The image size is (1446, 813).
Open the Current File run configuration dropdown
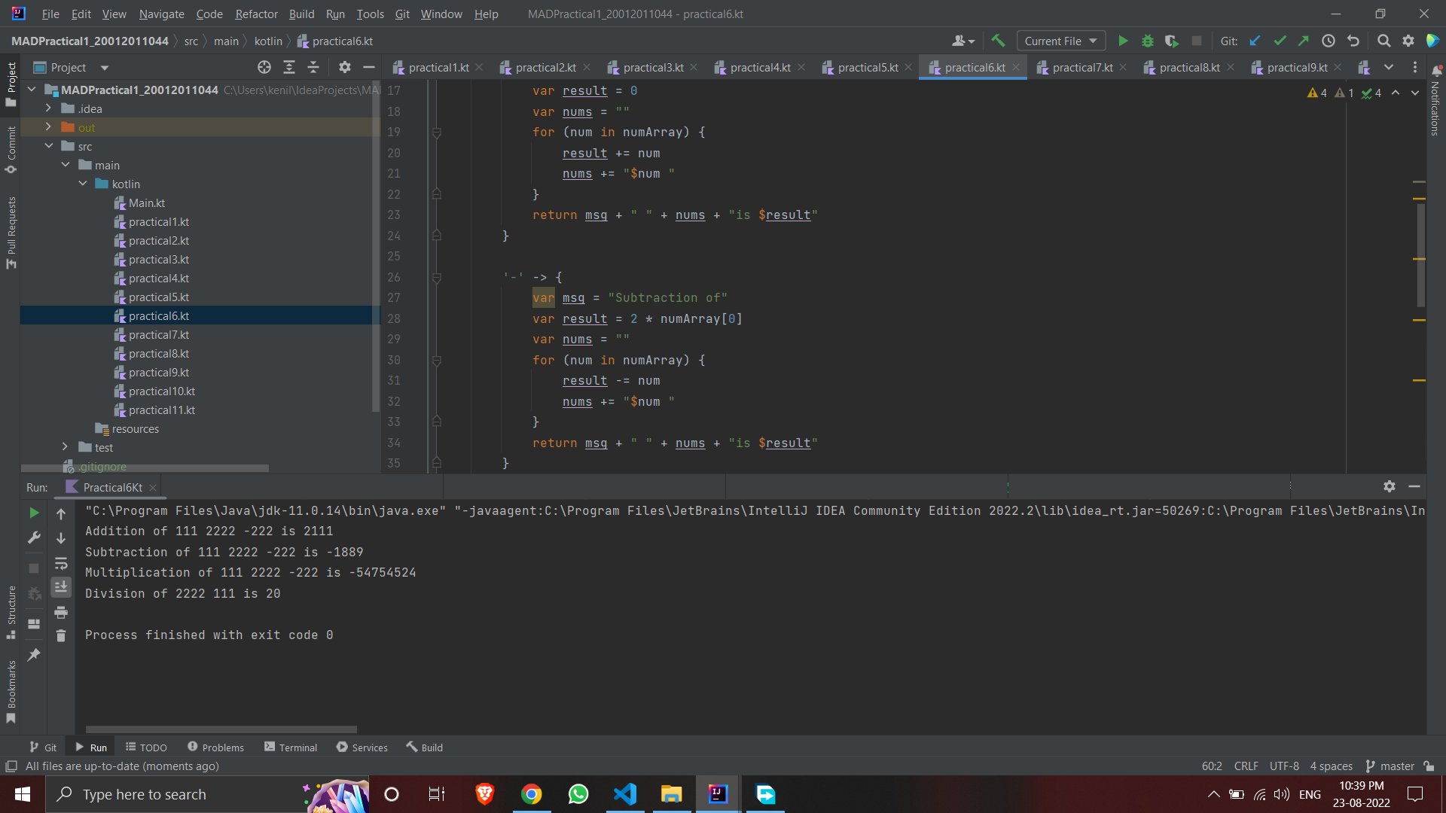(x=1060, y=41)
